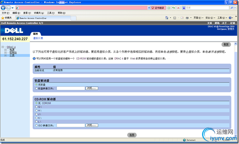Viewport: 239px width, 144px height.
Task: Click the 帮助 link in DRAC header
Action: coord(217,23)
